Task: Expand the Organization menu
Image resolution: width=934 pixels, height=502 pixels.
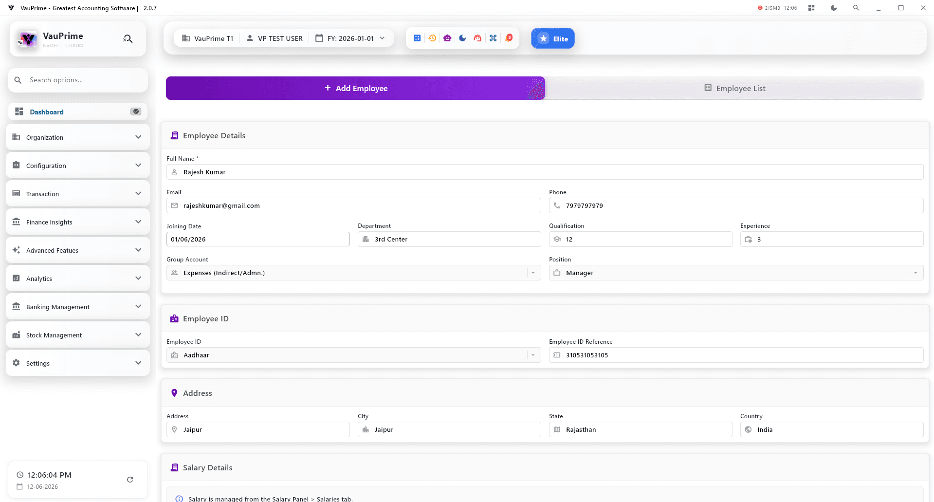Action: 78,137
